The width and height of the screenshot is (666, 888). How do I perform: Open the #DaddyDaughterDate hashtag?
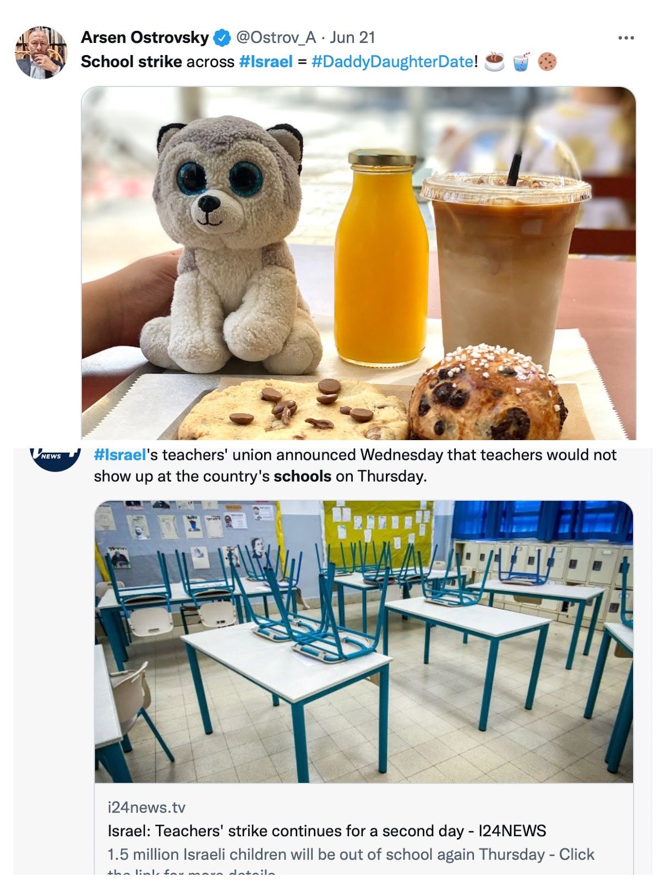click(x=392, y=61)
